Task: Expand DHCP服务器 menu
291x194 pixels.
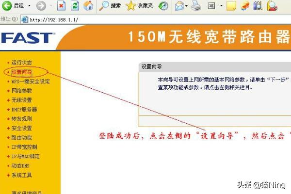Action: tap(24, 110)
